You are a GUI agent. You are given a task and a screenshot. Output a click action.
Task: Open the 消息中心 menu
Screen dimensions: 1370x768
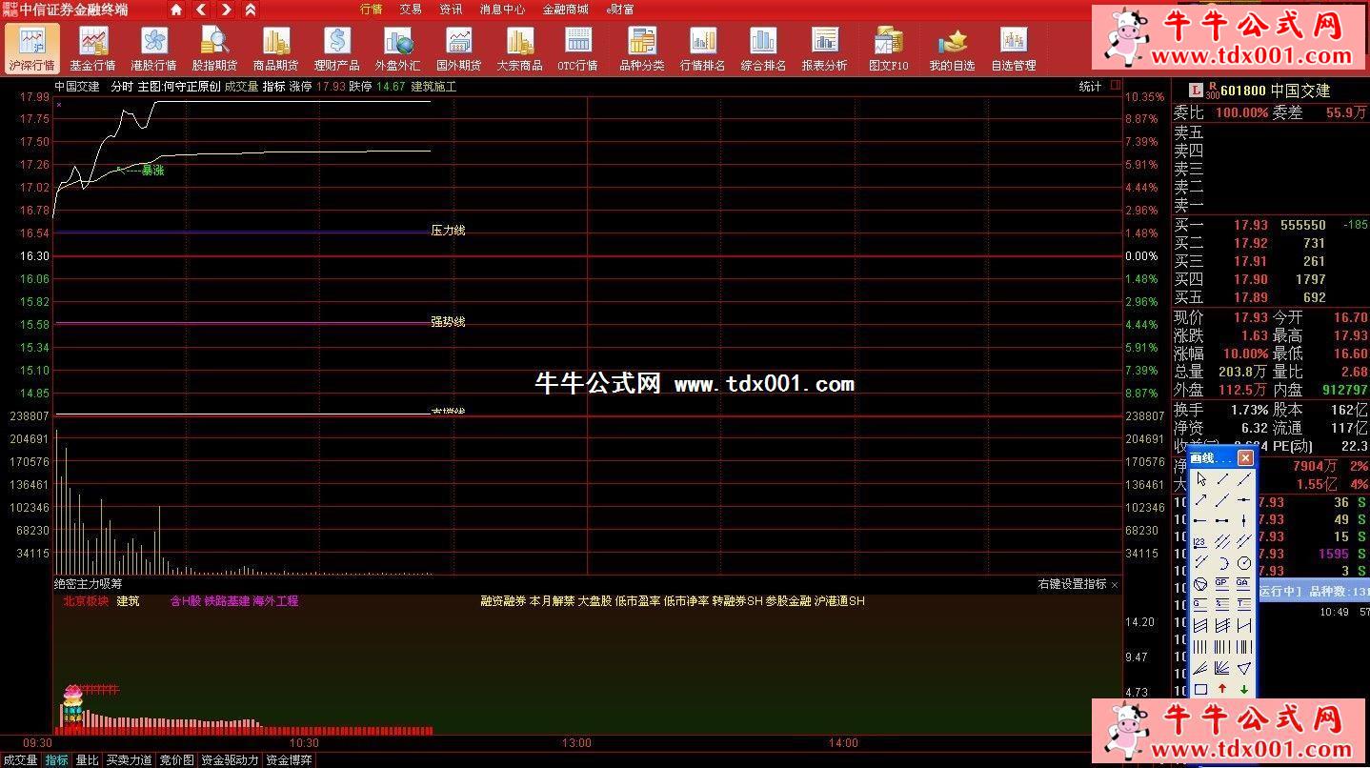[x=502, y=10]
